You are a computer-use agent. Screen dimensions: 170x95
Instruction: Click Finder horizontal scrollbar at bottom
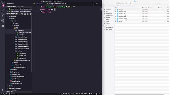(139, 94)
